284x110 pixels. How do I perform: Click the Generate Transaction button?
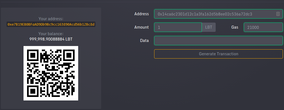point(218,54)
